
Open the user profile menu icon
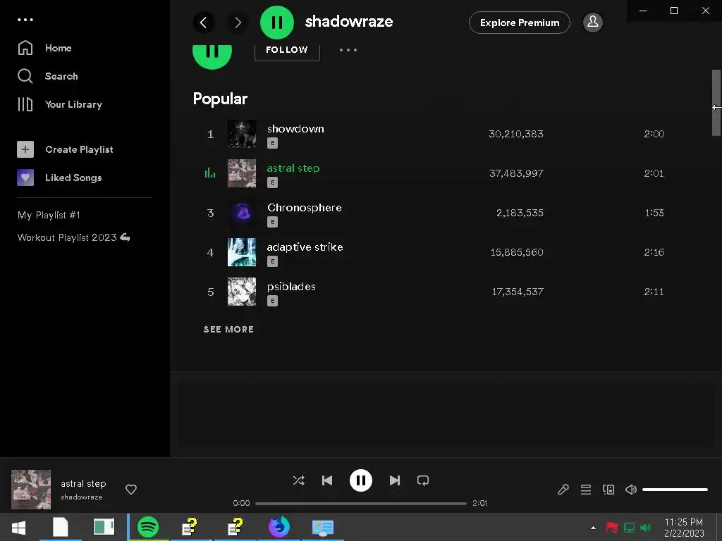592,22
